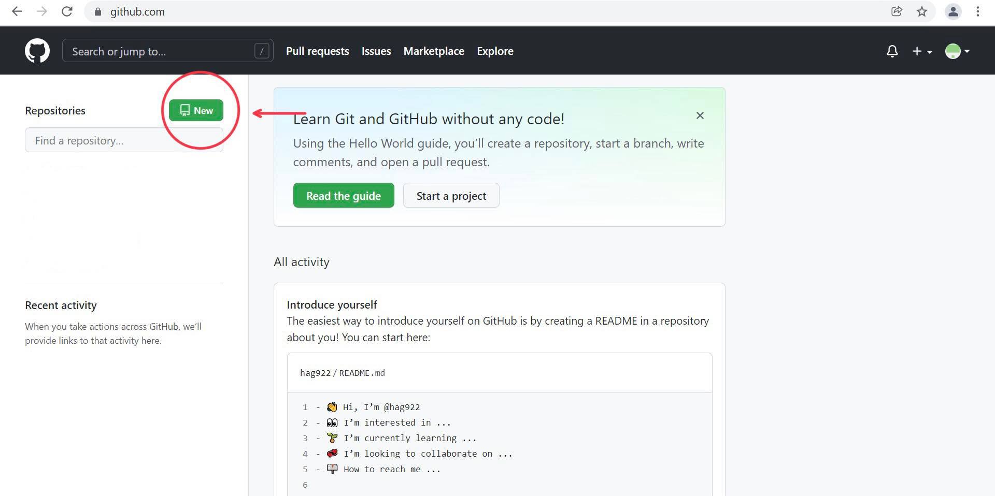Go to Issues in the header
Viewport: 995px width, 496px height.
(x=376, y=51)
